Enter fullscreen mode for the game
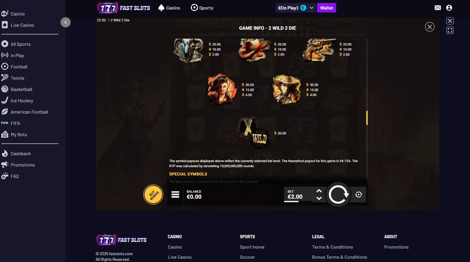The width and height of the screenshot is (470, 262). [x=450, y=30]
